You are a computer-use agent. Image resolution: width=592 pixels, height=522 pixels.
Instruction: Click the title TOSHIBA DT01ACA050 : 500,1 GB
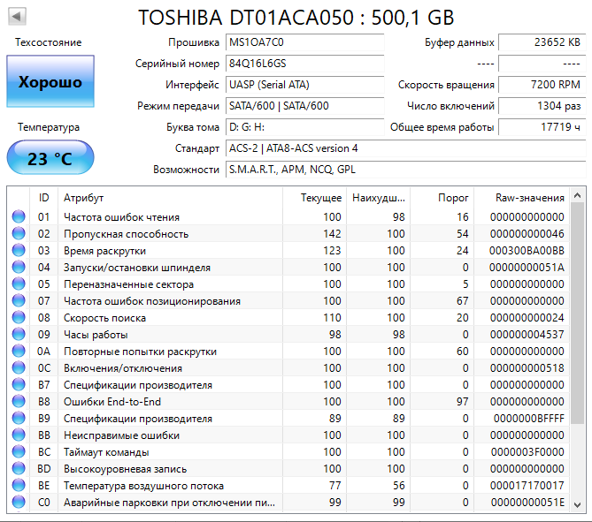click(x=296, y=18)
